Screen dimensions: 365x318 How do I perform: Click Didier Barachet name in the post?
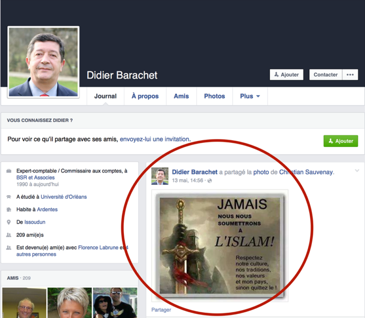[x=194, y=172]
